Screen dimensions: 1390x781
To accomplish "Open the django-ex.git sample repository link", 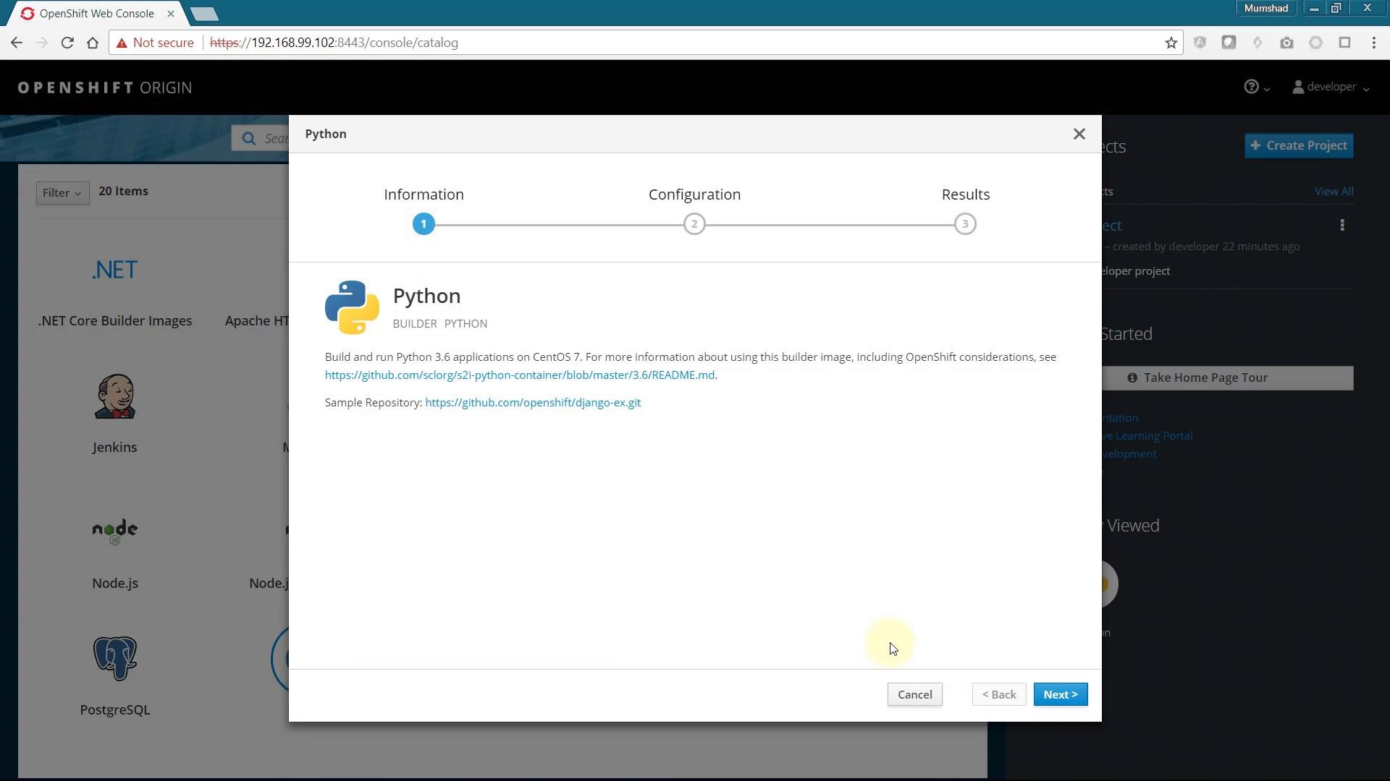I will [x=533, y=402].
